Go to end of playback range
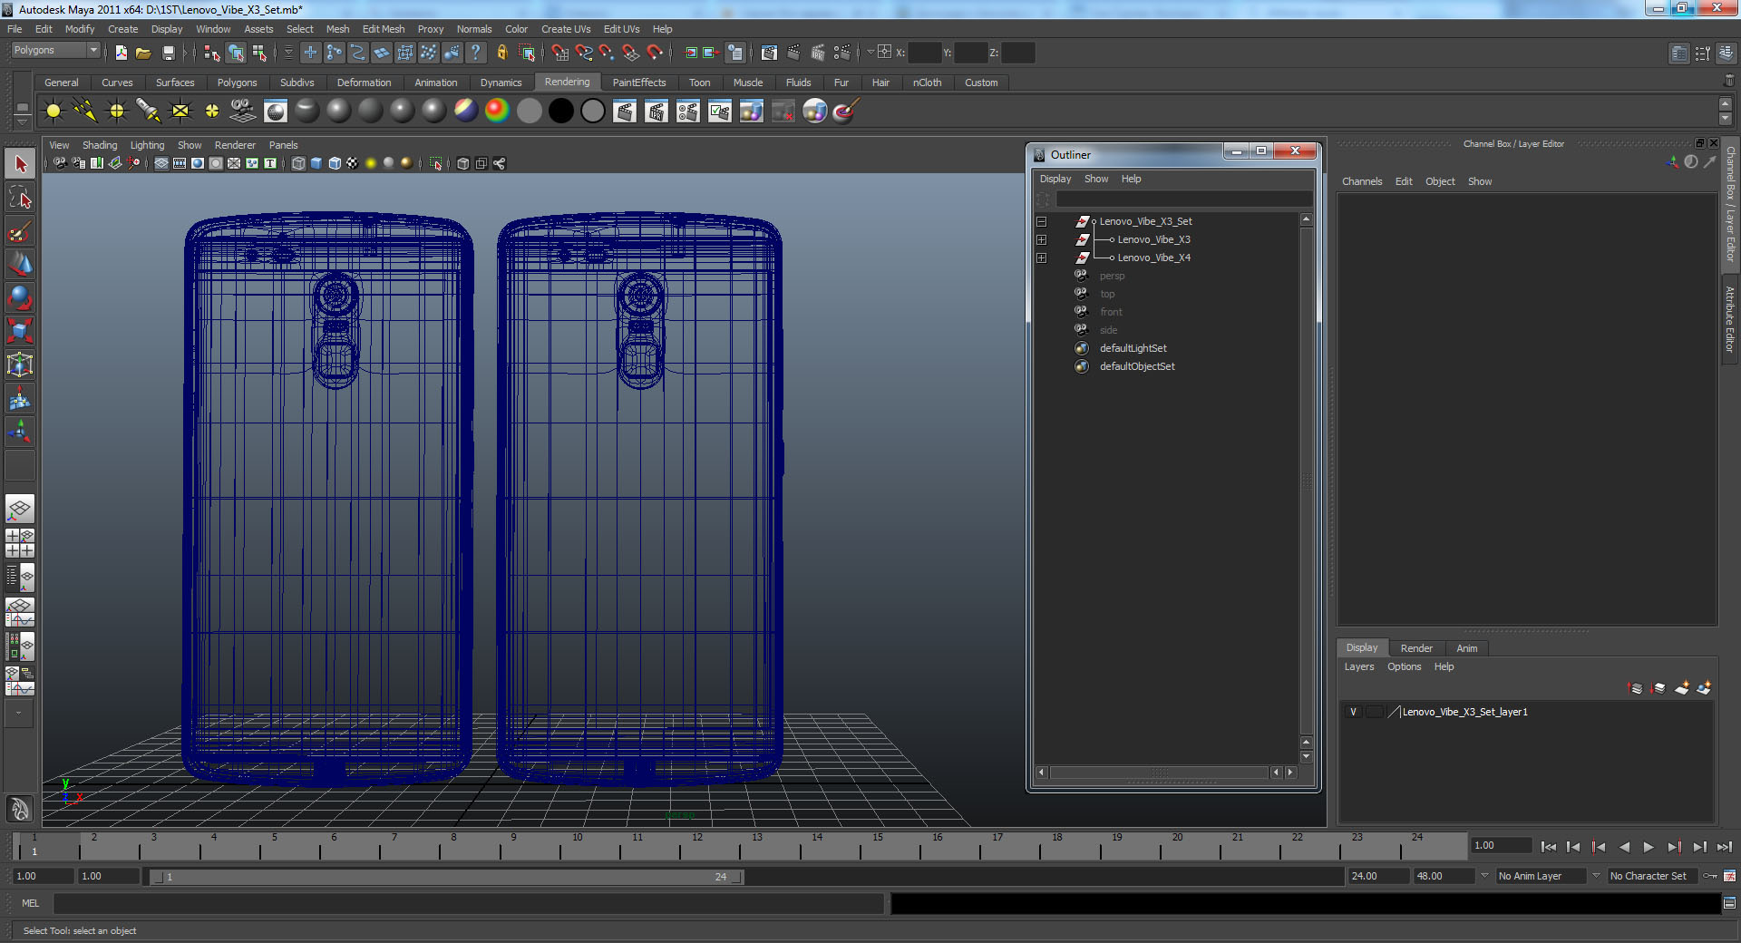Screen dimensions: 1741x943 1724,847
